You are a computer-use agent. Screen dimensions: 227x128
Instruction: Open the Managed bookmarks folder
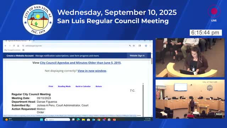(x=13, y=50)
